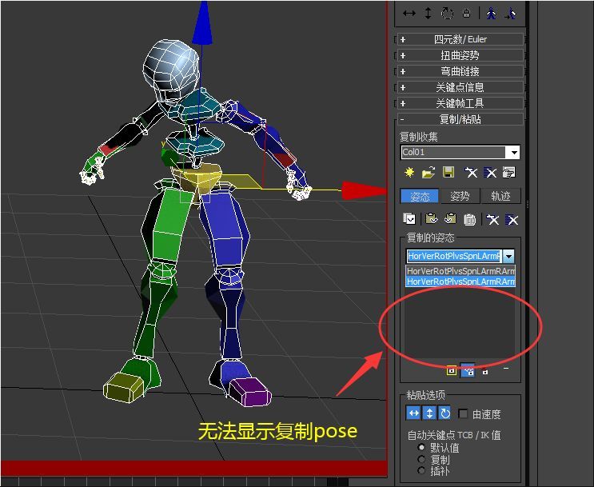
Task: Click Delete All Posture Copies icon
Action: (x=512, y=219)
